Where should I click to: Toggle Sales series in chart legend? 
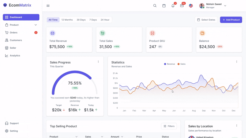(x=181, y=64)
